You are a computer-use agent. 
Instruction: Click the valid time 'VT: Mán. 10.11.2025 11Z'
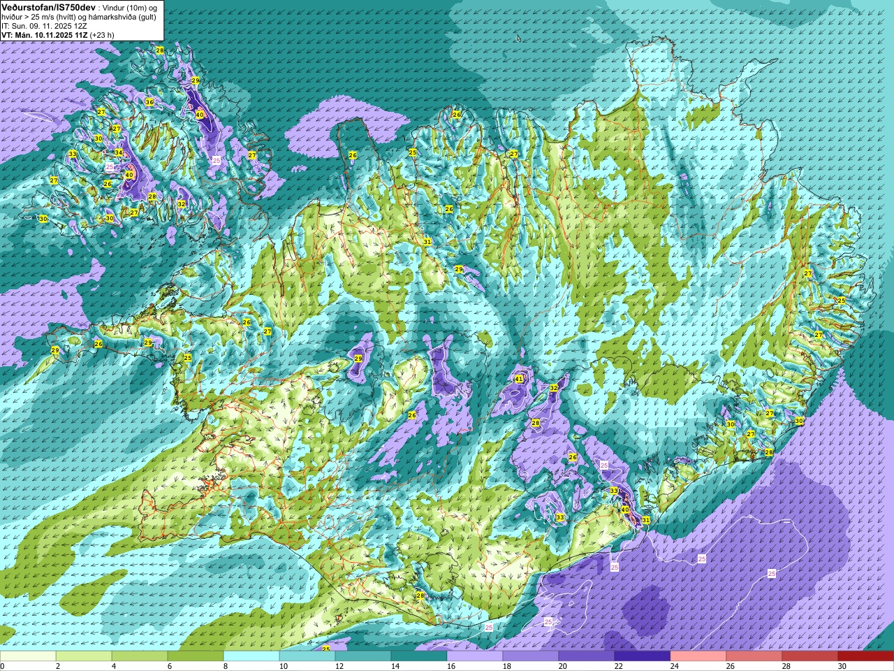pyautogui.click(x=44, y=34)
